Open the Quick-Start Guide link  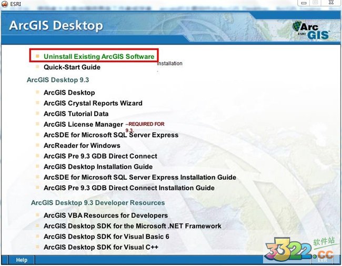[x=72, y=67]
